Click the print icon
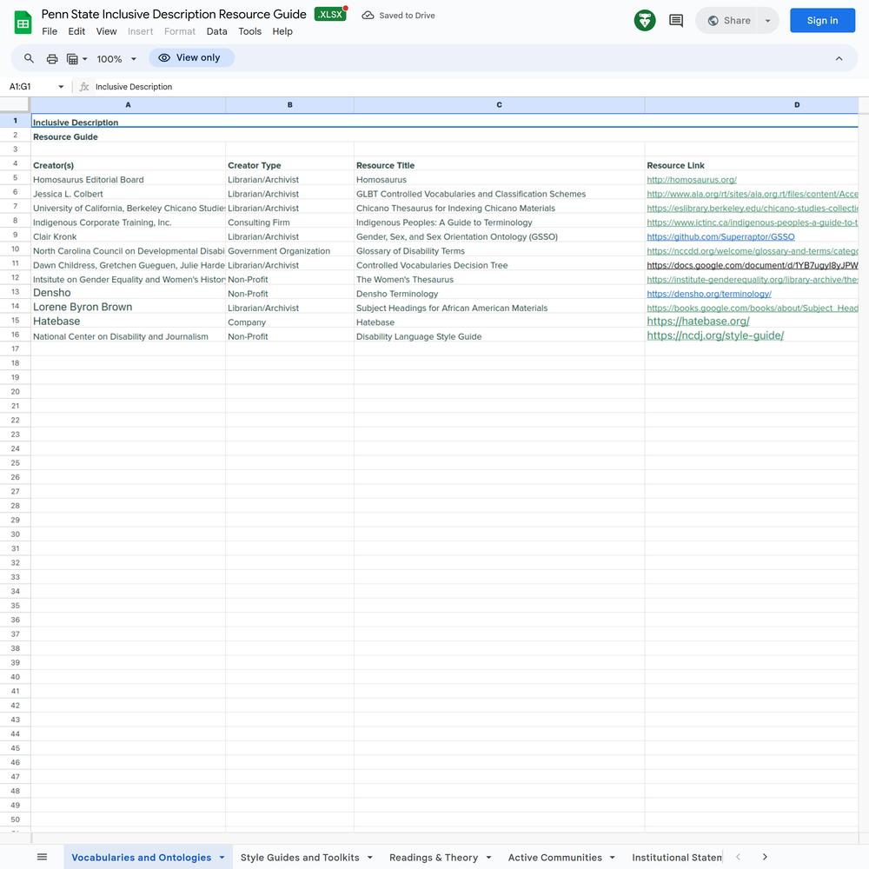 [52, 59]
